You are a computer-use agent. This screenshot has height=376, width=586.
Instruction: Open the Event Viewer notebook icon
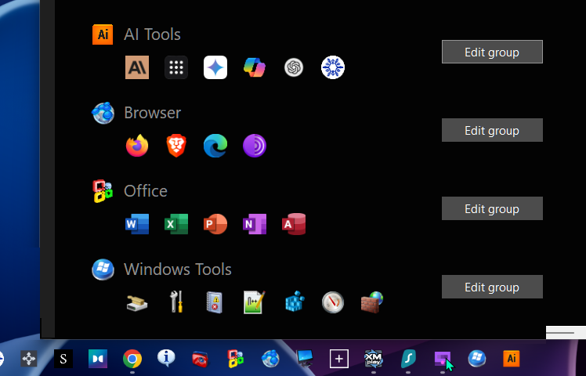pos(215,302)
